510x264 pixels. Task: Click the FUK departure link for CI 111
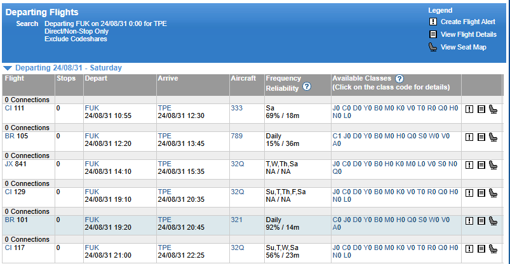pyautogui.click(x=92, y=109)
